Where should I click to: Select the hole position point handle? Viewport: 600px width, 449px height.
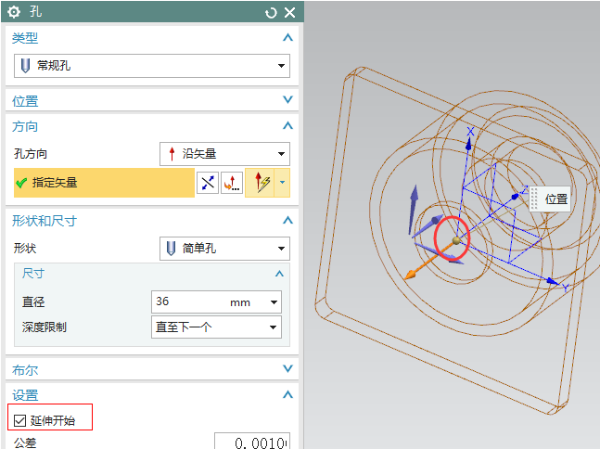tap(455, 241)
